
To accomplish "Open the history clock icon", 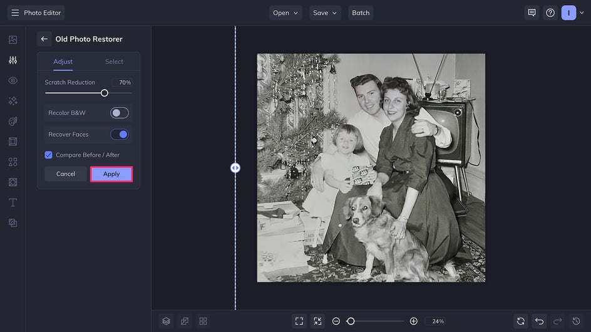I will point(577,321).
